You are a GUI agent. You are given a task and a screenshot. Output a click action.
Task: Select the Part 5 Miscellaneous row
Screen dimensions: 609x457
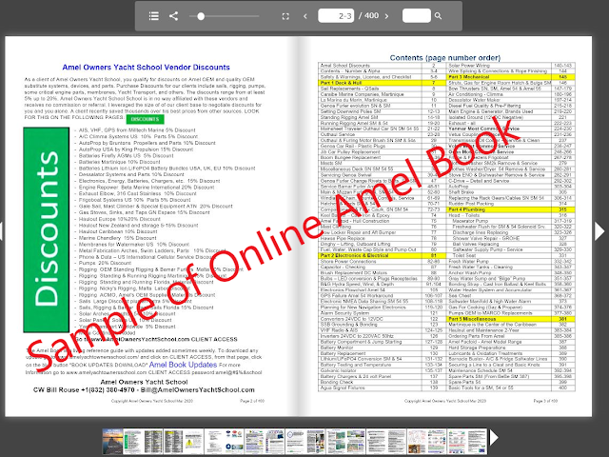511,319
